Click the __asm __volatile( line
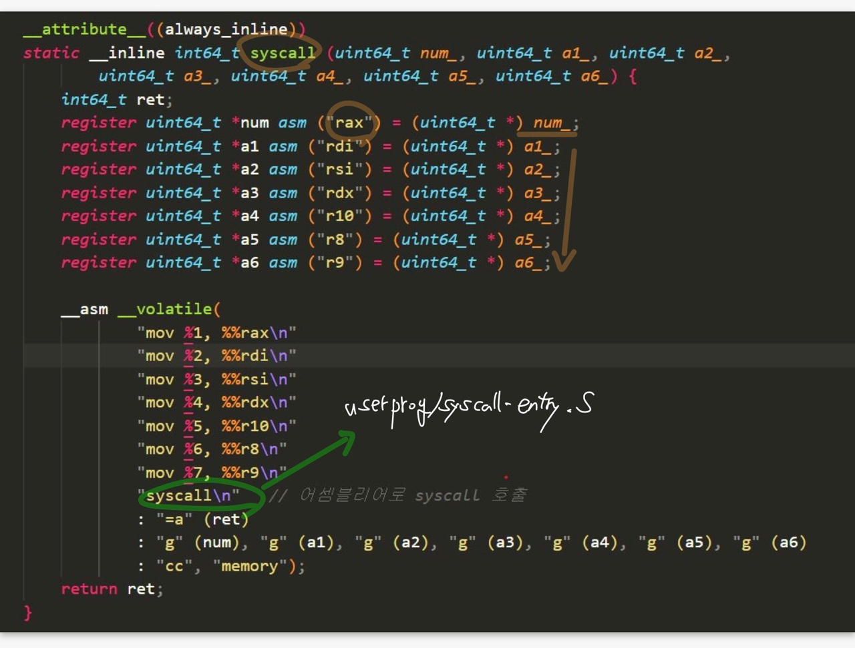This screenshot has height=648, width=855. click(140, 309)
